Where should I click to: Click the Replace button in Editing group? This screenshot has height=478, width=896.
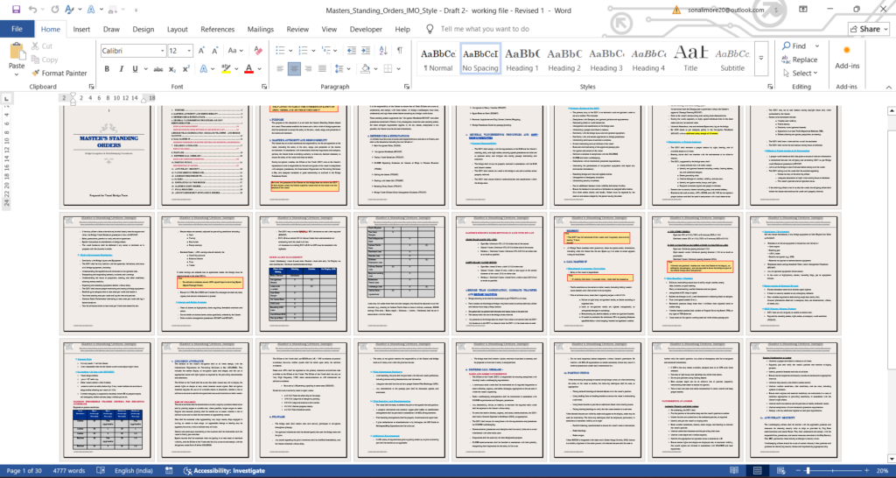click(x=804, y=60)
